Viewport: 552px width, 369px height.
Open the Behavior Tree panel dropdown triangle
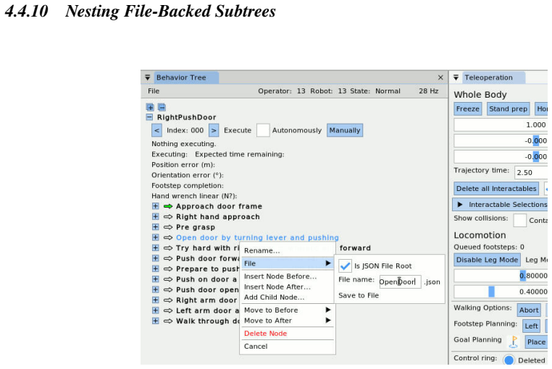click(148, 77)
